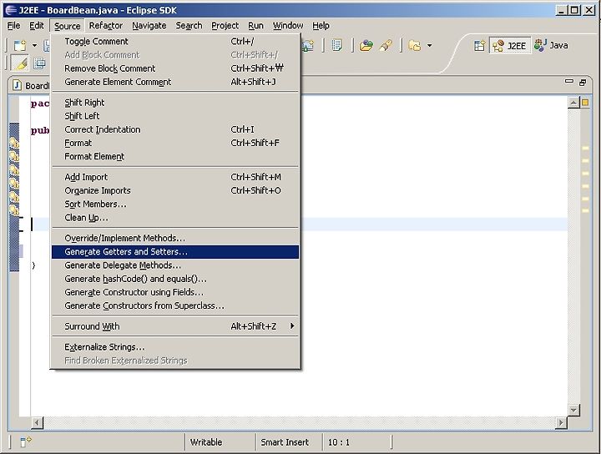The height and width of the screenshot is (454, 601).
Task: Open the Edit menu
Action: 37,26
